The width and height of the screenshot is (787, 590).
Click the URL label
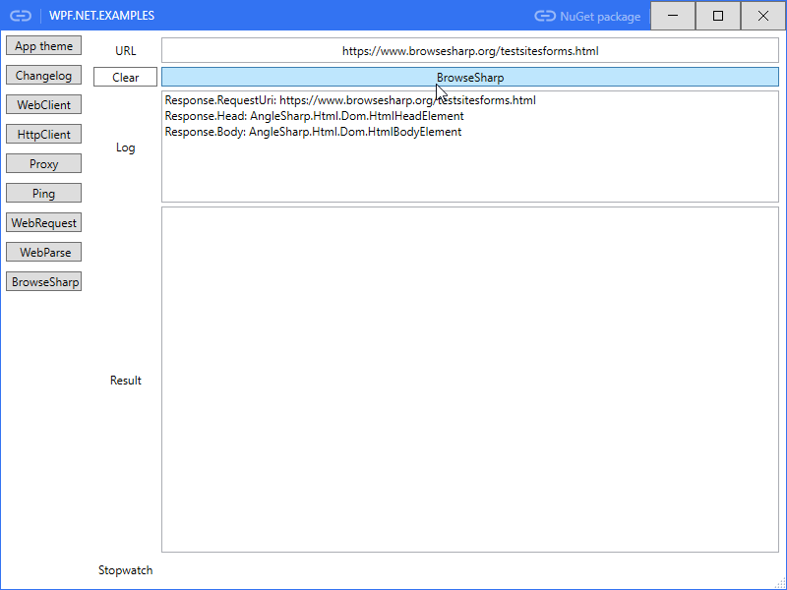126,51
